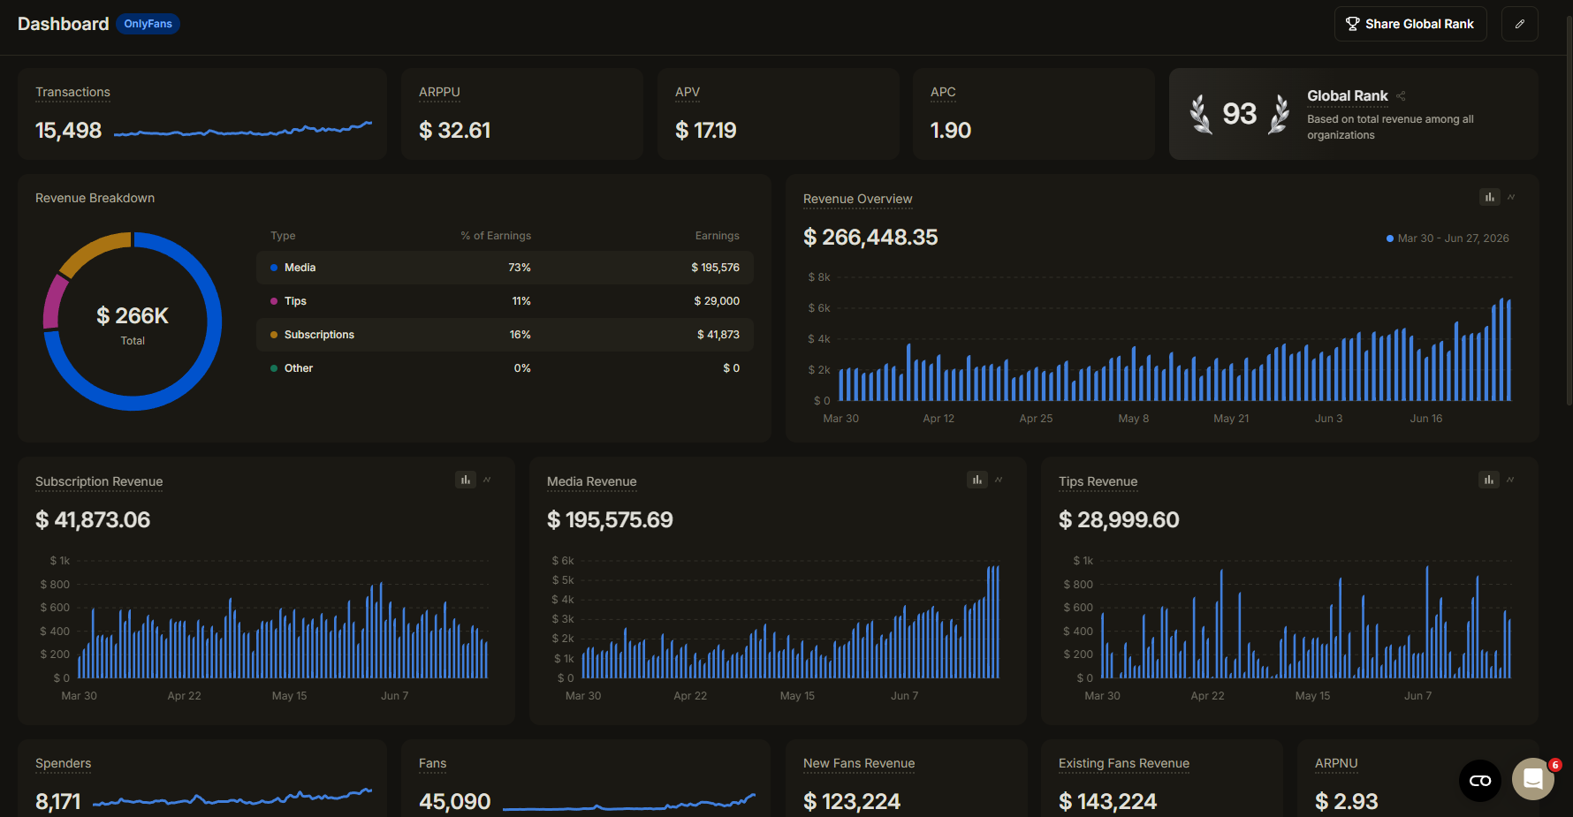The width and height of the screenshot is (1573, 817).
Task: Click the blue Media color dot
Action: coord(274,268)
